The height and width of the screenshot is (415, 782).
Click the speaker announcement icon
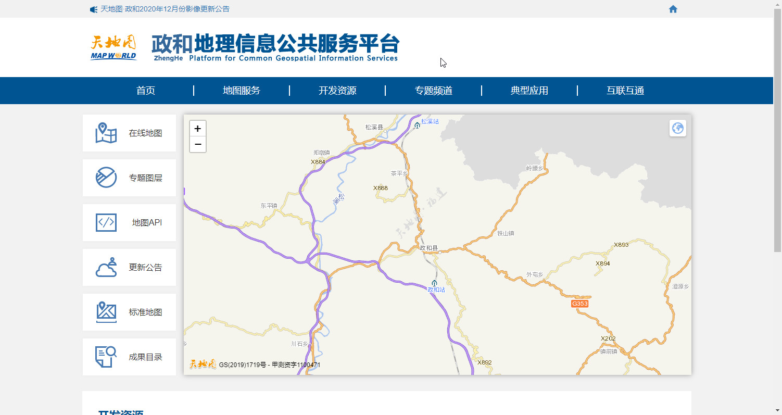click(94, 9)
